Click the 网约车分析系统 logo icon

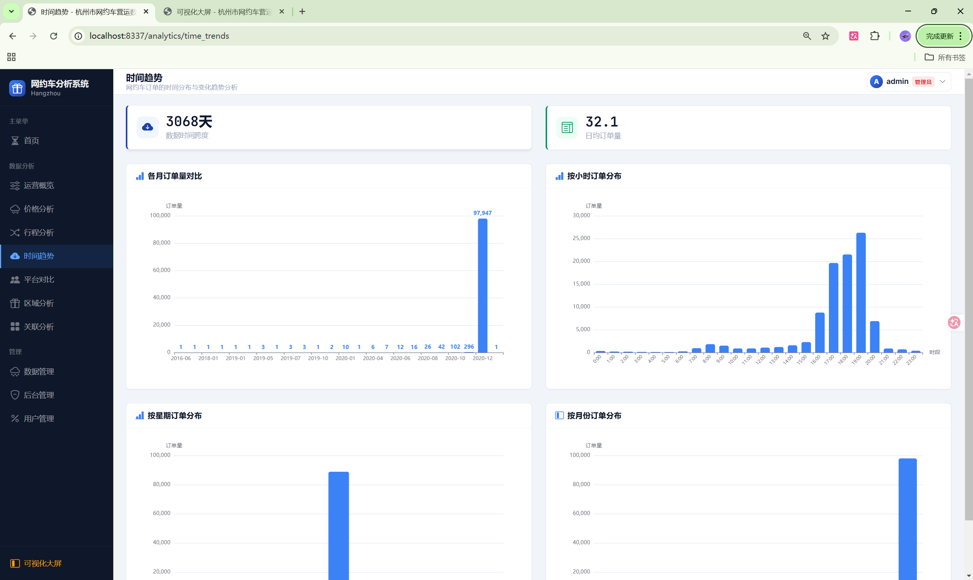(17, 88)
